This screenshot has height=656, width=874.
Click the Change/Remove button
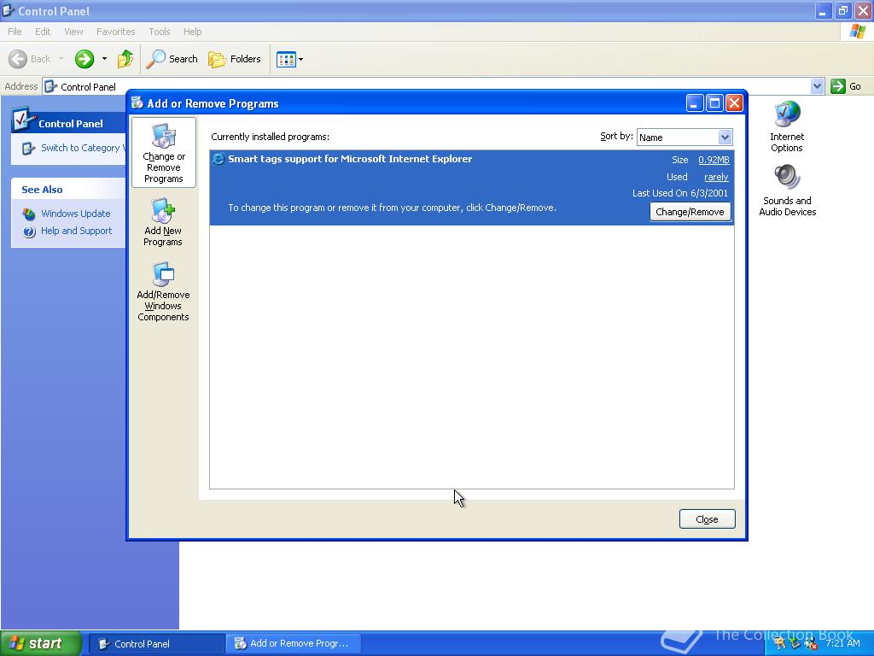pos(690,212)
